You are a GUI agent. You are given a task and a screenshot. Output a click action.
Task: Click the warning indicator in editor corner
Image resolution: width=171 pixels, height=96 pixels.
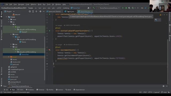[x=161, y=15]
